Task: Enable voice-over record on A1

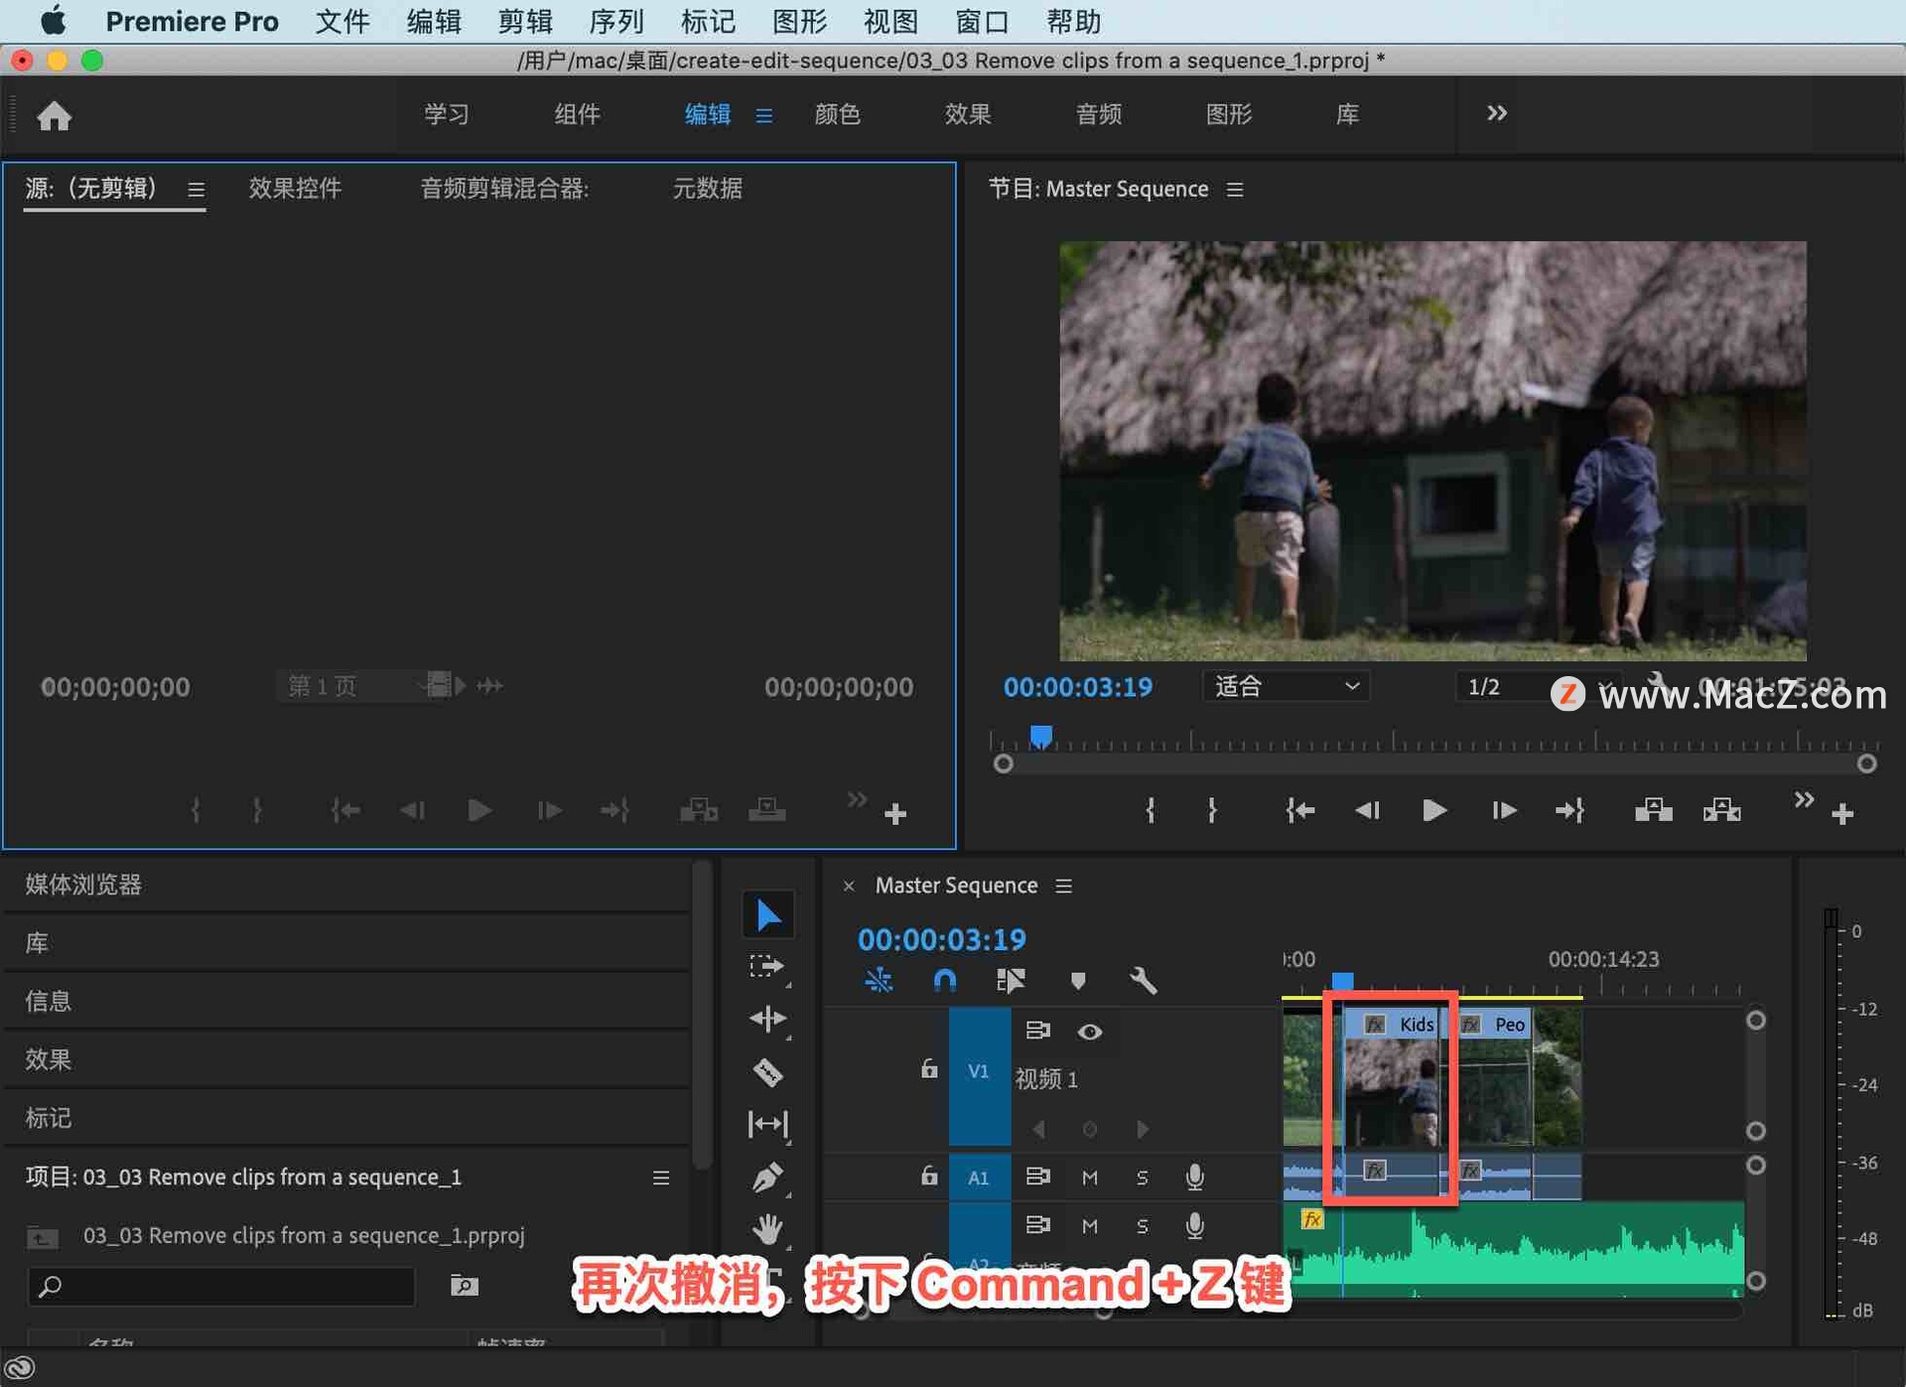Action: [1194, 1178]
